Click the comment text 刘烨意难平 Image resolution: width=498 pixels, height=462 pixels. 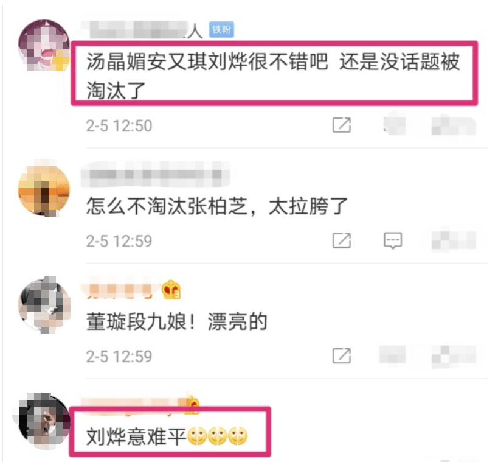click(136, 436)
